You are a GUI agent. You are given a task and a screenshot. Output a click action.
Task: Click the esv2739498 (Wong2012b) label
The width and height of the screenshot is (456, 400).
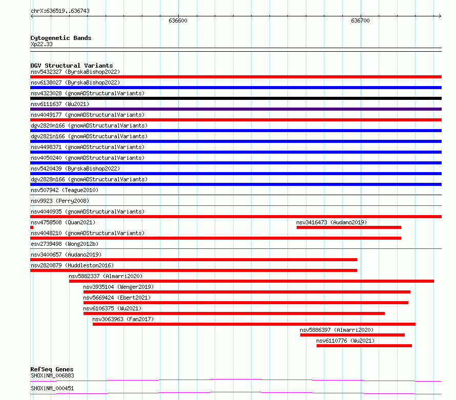point(65,244)
